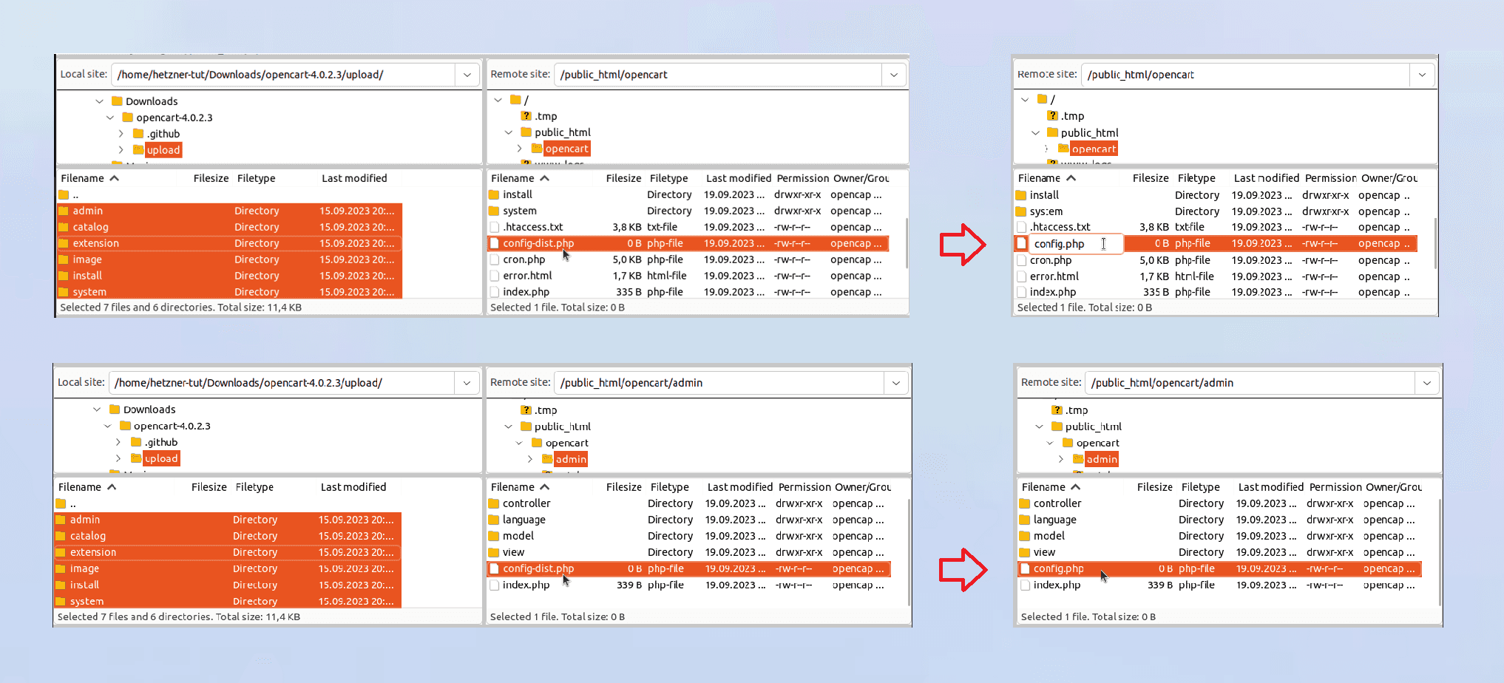Screen dimensions: 1504x683
Task: Open Local site path dropdown in upper-left window
Action: pos(467,75)
